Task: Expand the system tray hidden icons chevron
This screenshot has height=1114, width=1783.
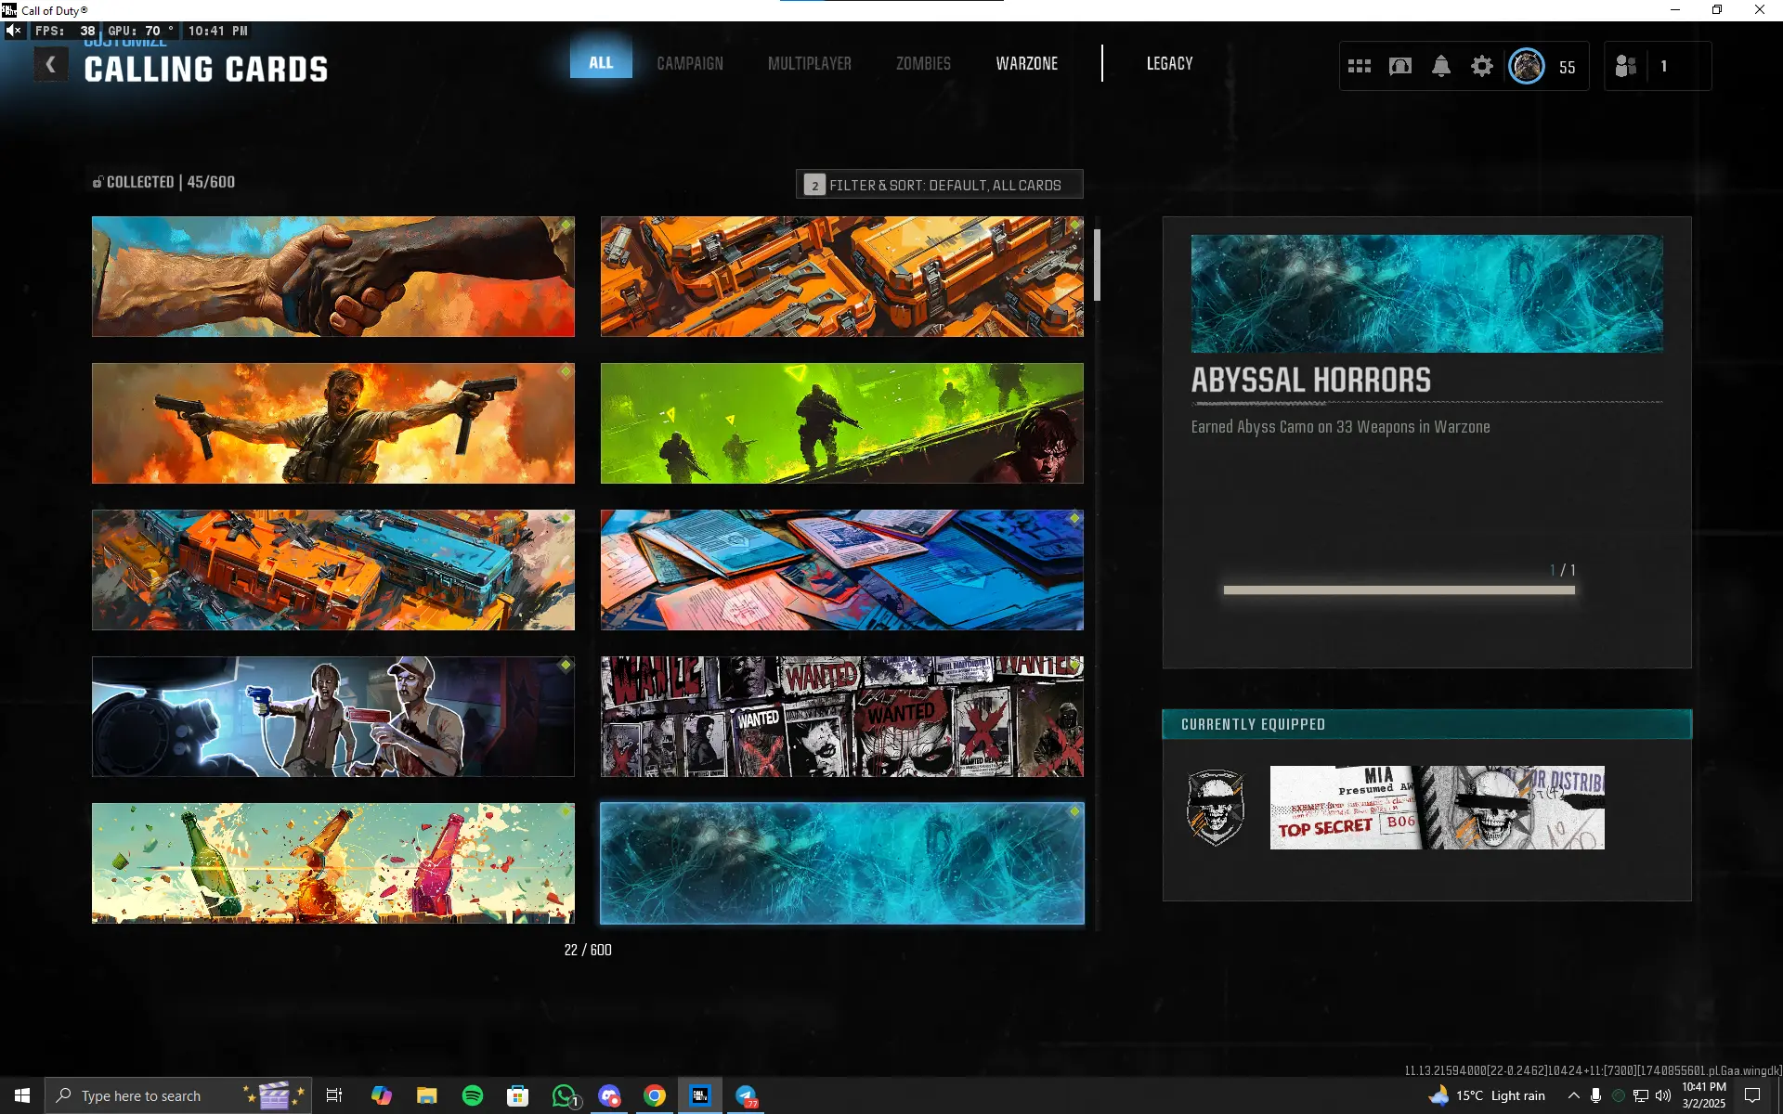Action: coord(1573,1095)
